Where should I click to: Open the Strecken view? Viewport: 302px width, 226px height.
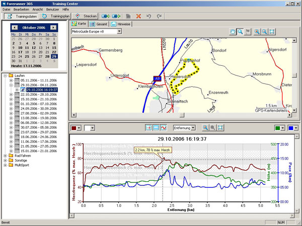(86, 17)
